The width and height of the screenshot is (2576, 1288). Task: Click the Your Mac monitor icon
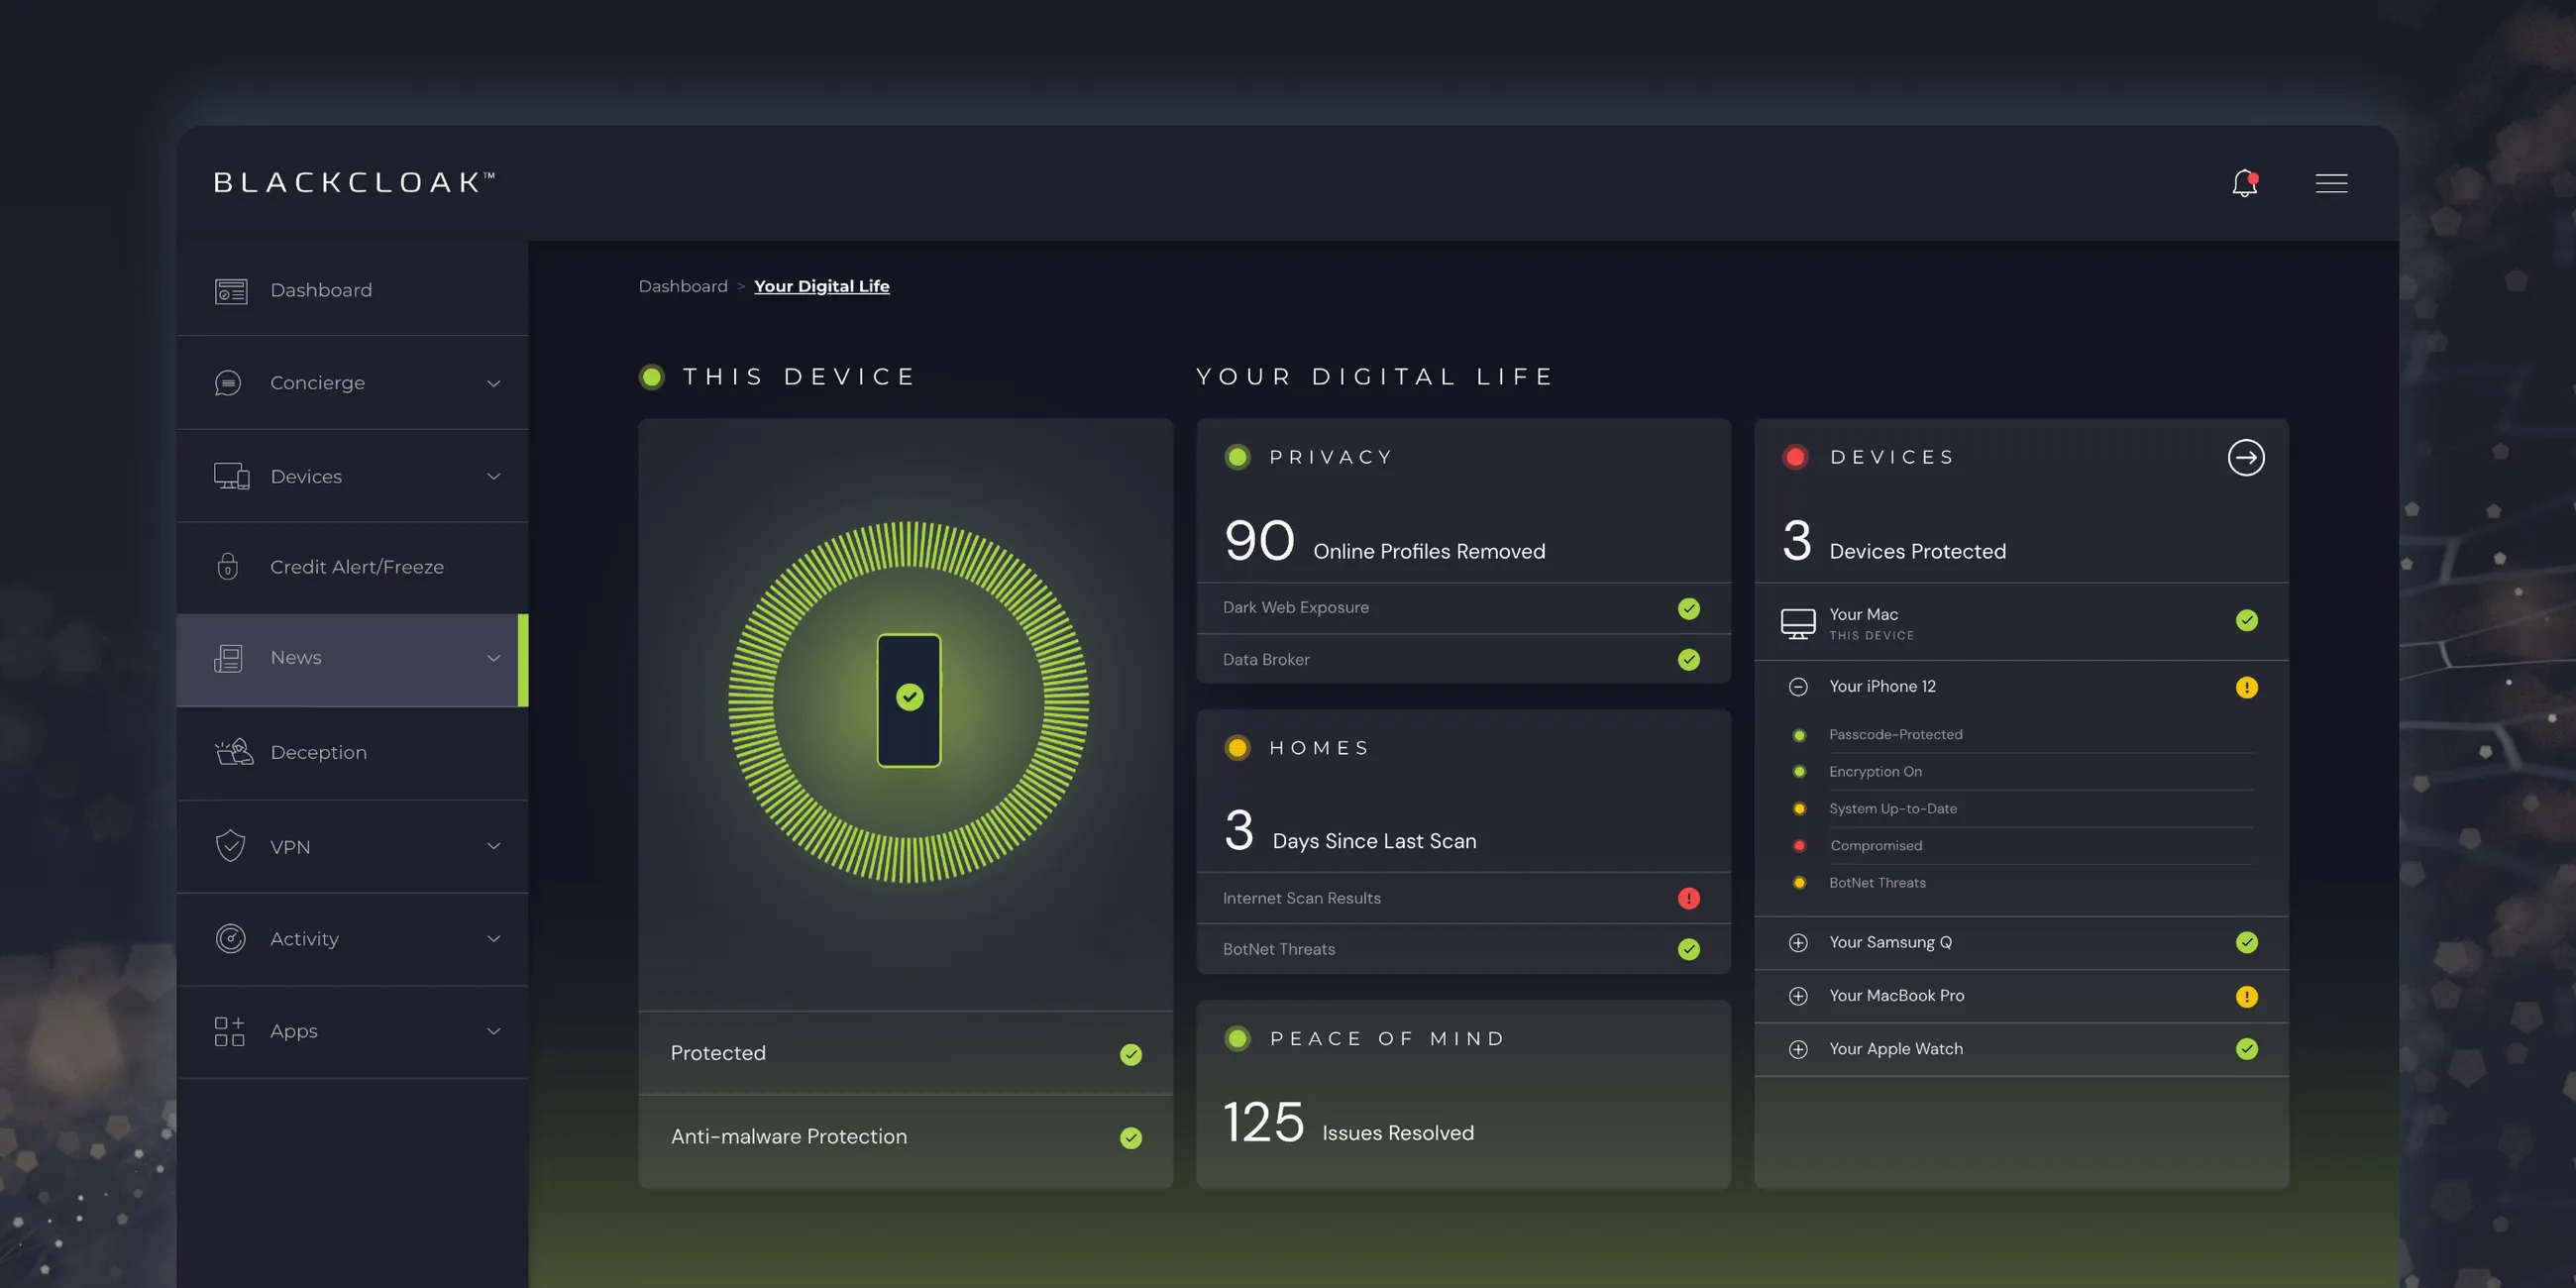tap(1797, 623)
